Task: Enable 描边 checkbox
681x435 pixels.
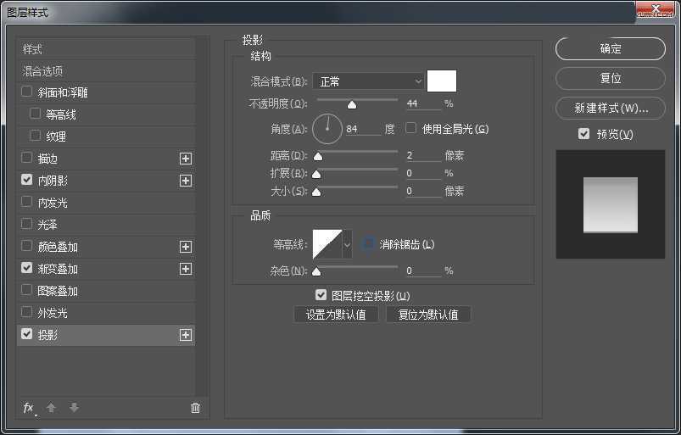Action: point(26,158)
